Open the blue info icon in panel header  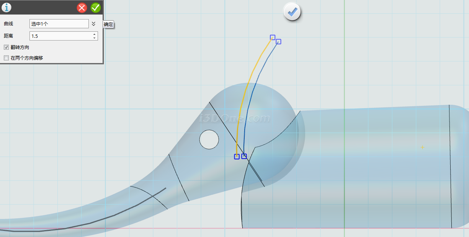coord(7,7)
